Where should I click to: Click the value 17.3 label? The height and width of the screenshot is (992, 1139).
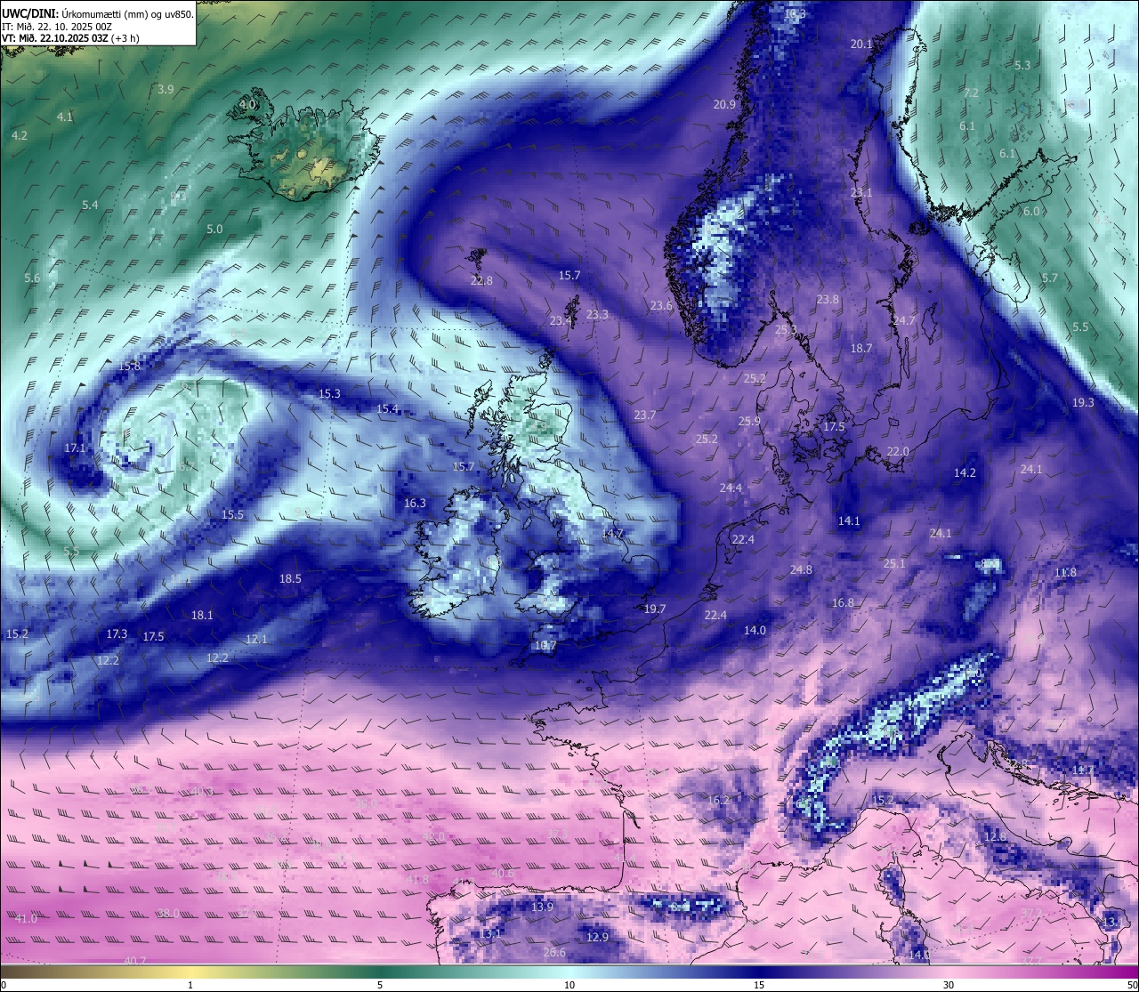pos(117,634)
